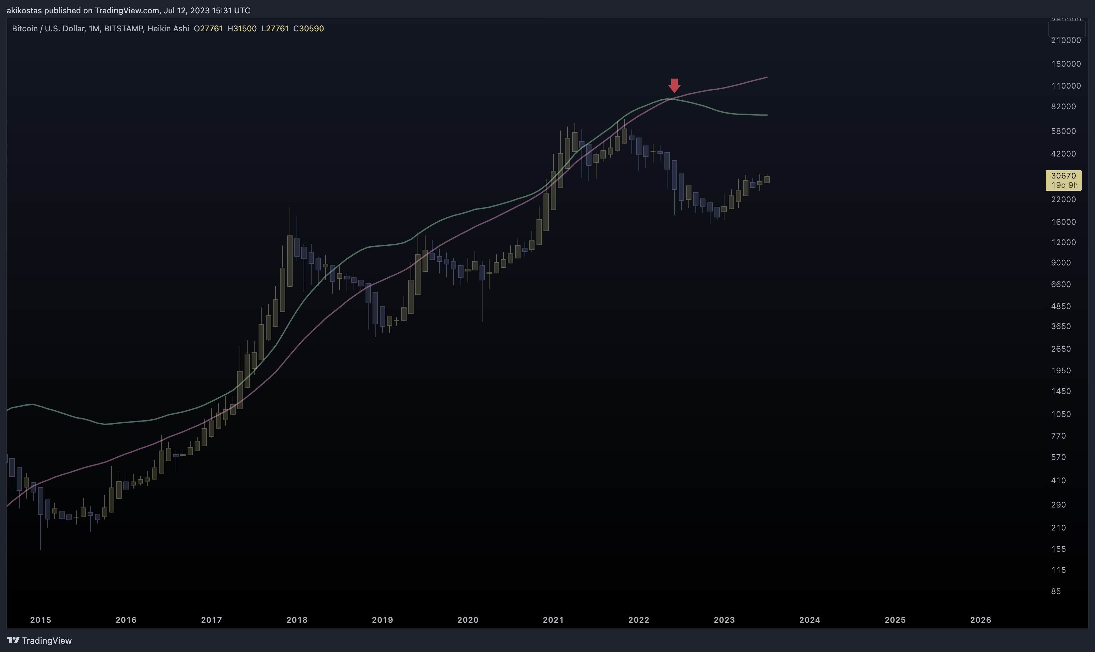This screenshot has height=652, width=1095.
Task: Click the 110000 price axis label
Action: click(1066, 86)
